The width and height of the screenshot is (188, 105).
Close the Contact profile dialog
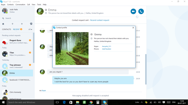click(133, 28)
